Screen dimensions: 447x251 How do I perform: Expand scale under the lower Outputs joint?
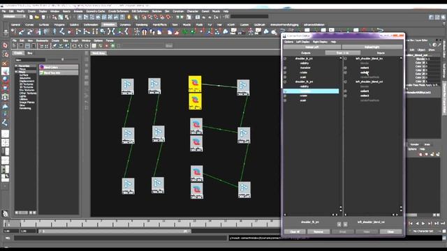pyautogui.click(x=285, y=100)
